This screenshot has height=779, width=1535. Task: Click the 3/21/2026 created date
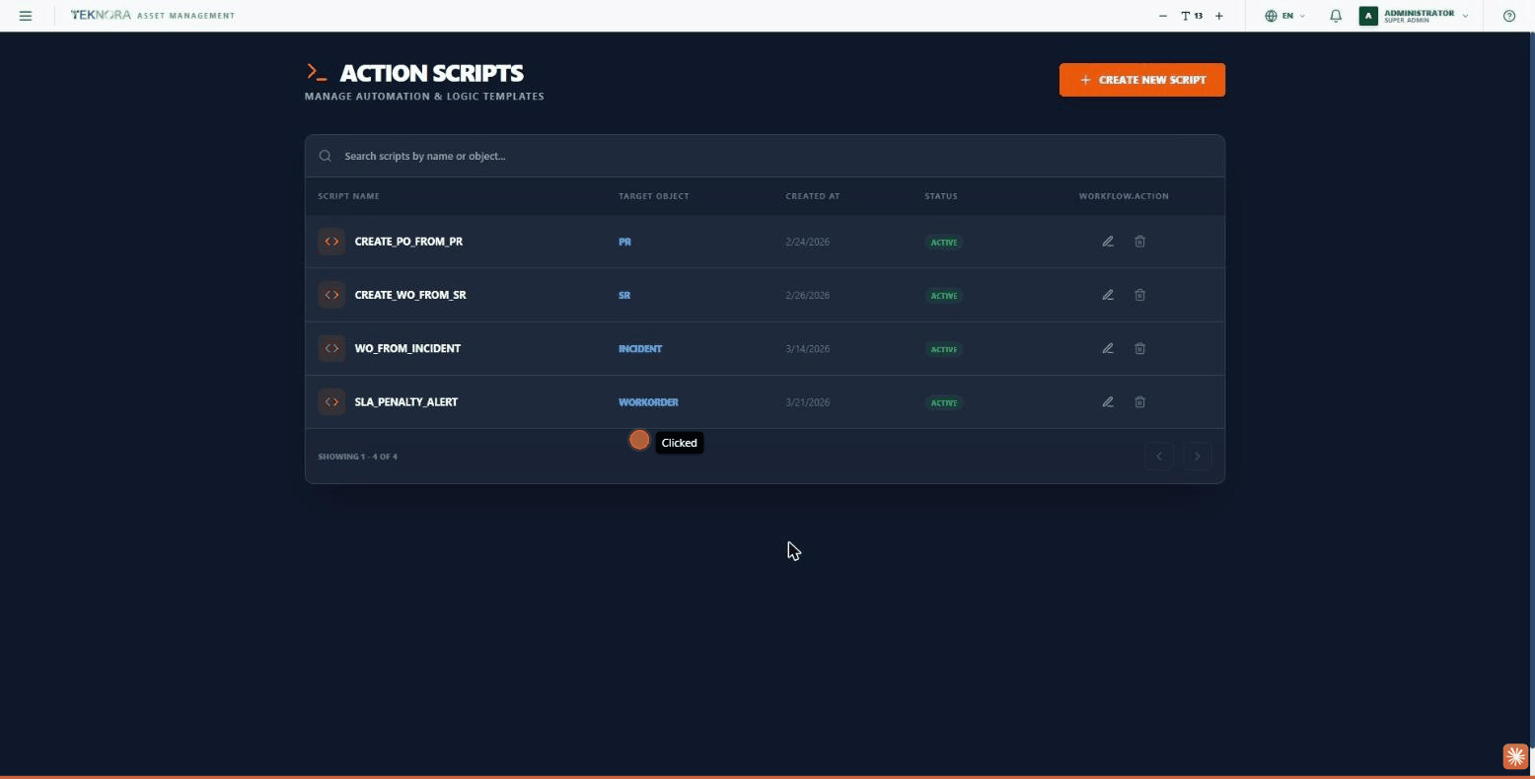(807, 402)
